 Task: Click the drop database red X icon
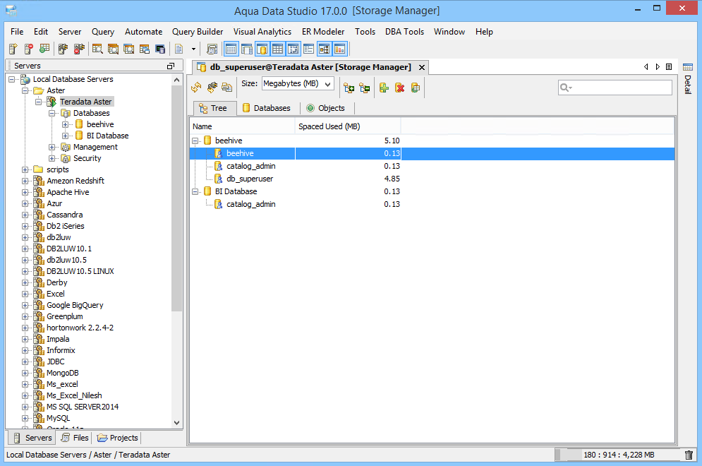point(400,88)
